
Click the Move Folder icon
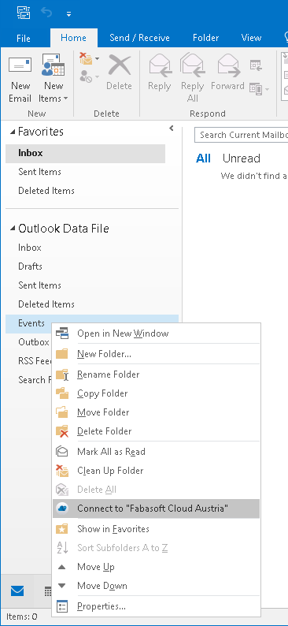click(x=62, y=412)
